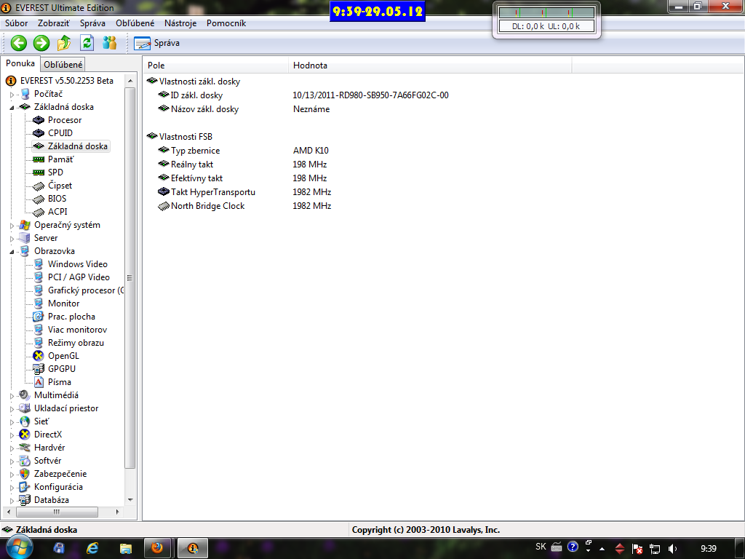Viewport: 745px width, 559px height.
Task: Expand the Multimédiá tree node
Action: pyautogui.click(x=12, y=395)
